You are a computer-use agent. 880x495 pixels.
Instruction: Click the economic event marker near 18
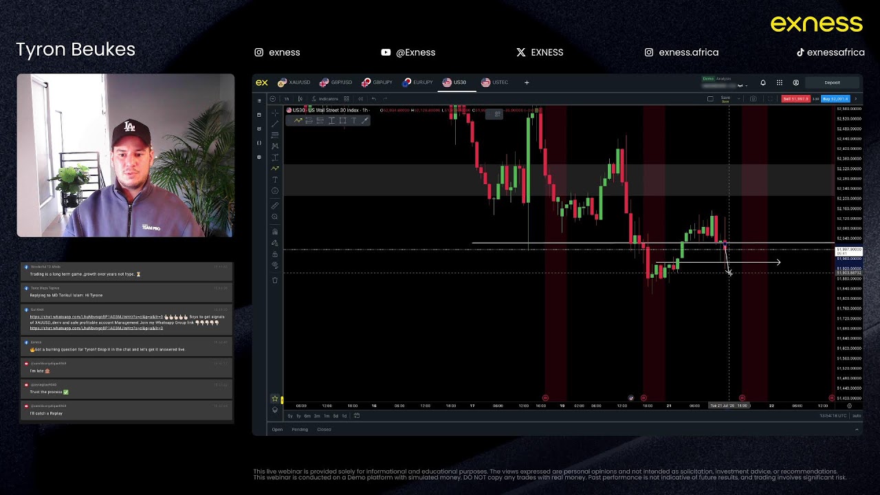click(545, 397)
